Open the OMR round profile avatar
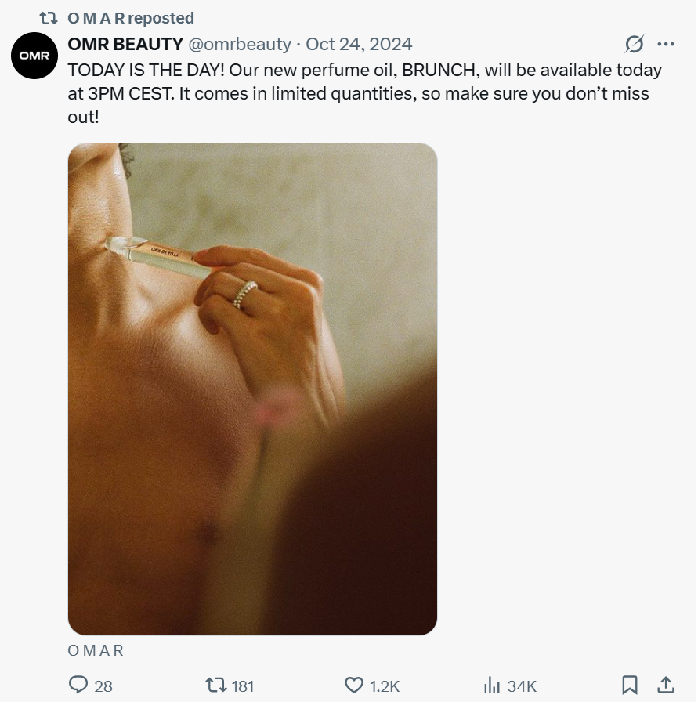Image resolution: width=698 pixels, height=702 pixels. [x=34, y=56]
